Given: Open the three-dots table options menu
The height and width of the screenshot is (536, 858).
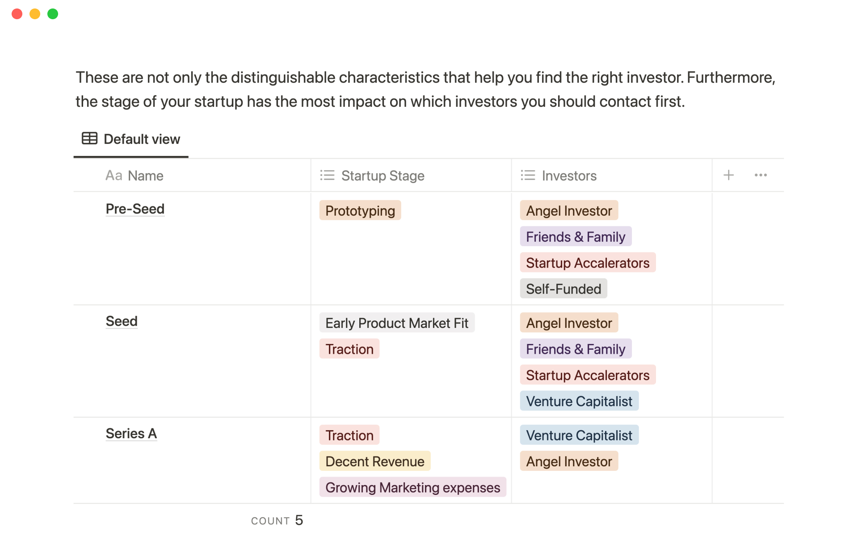Looking at the screenshot, I should (x=760, y=175).
